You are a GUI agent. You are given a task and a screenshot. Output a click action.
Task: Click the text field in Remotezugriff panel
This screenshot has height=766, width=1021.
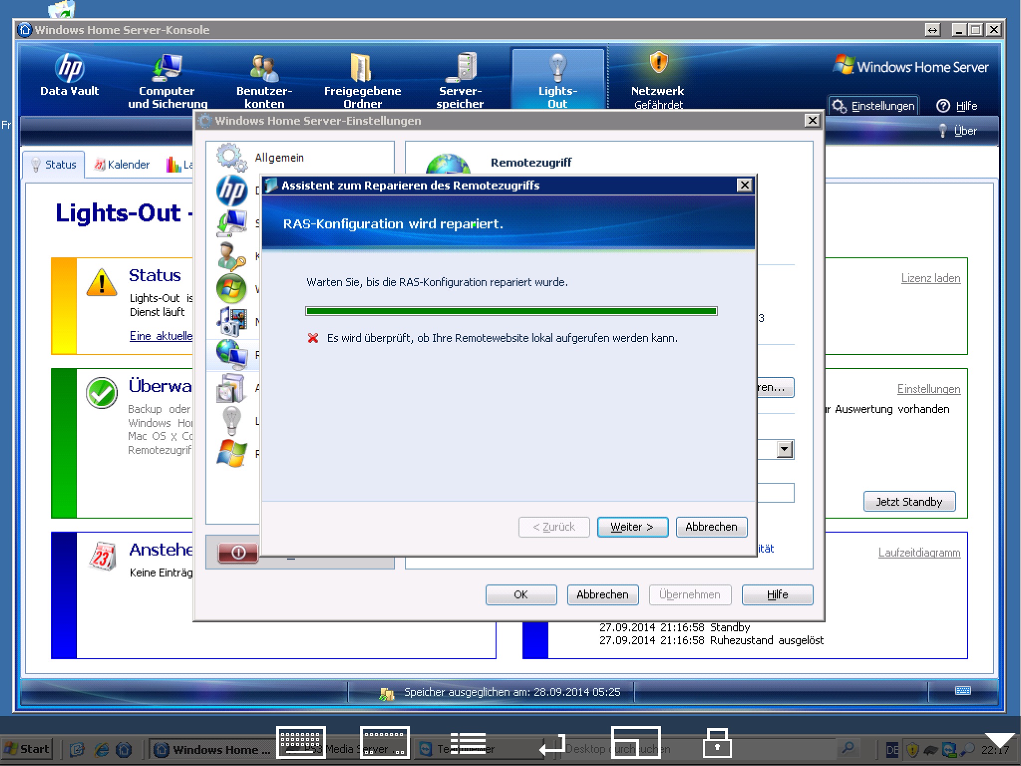coord(775,493)
